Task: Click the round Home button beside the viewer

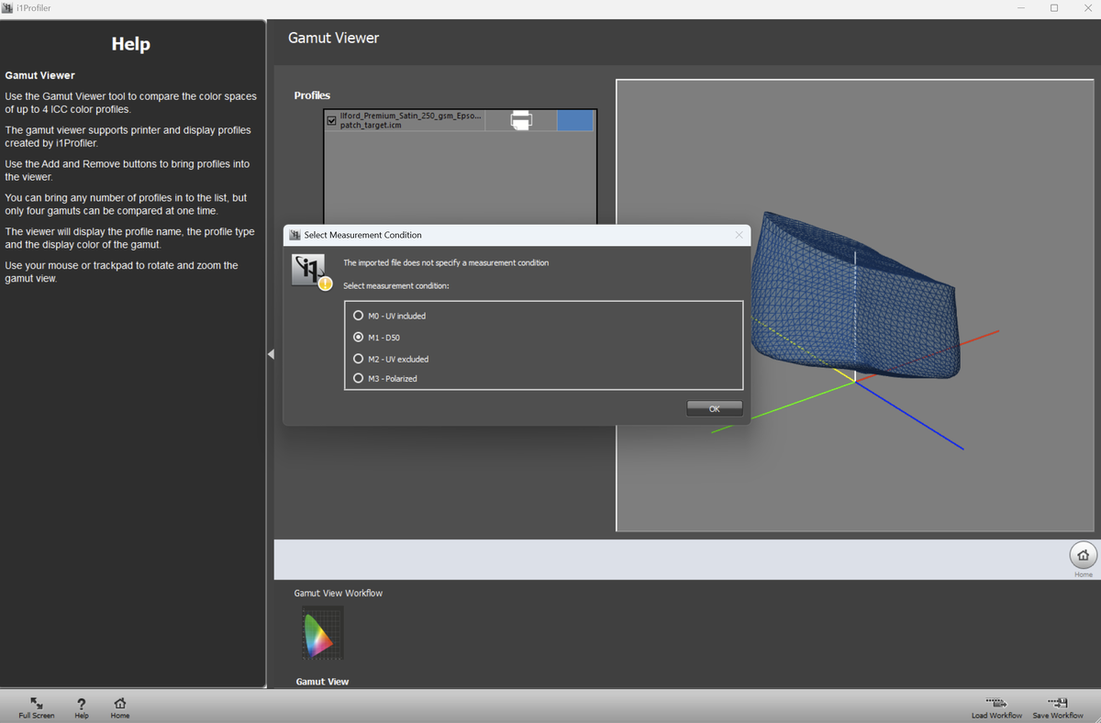Action: (x=1083, y=555)
